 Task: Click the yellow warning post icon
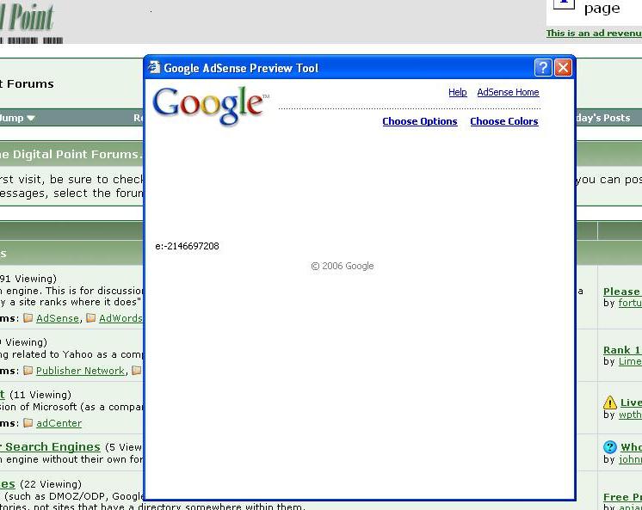(x=609, y=402)
